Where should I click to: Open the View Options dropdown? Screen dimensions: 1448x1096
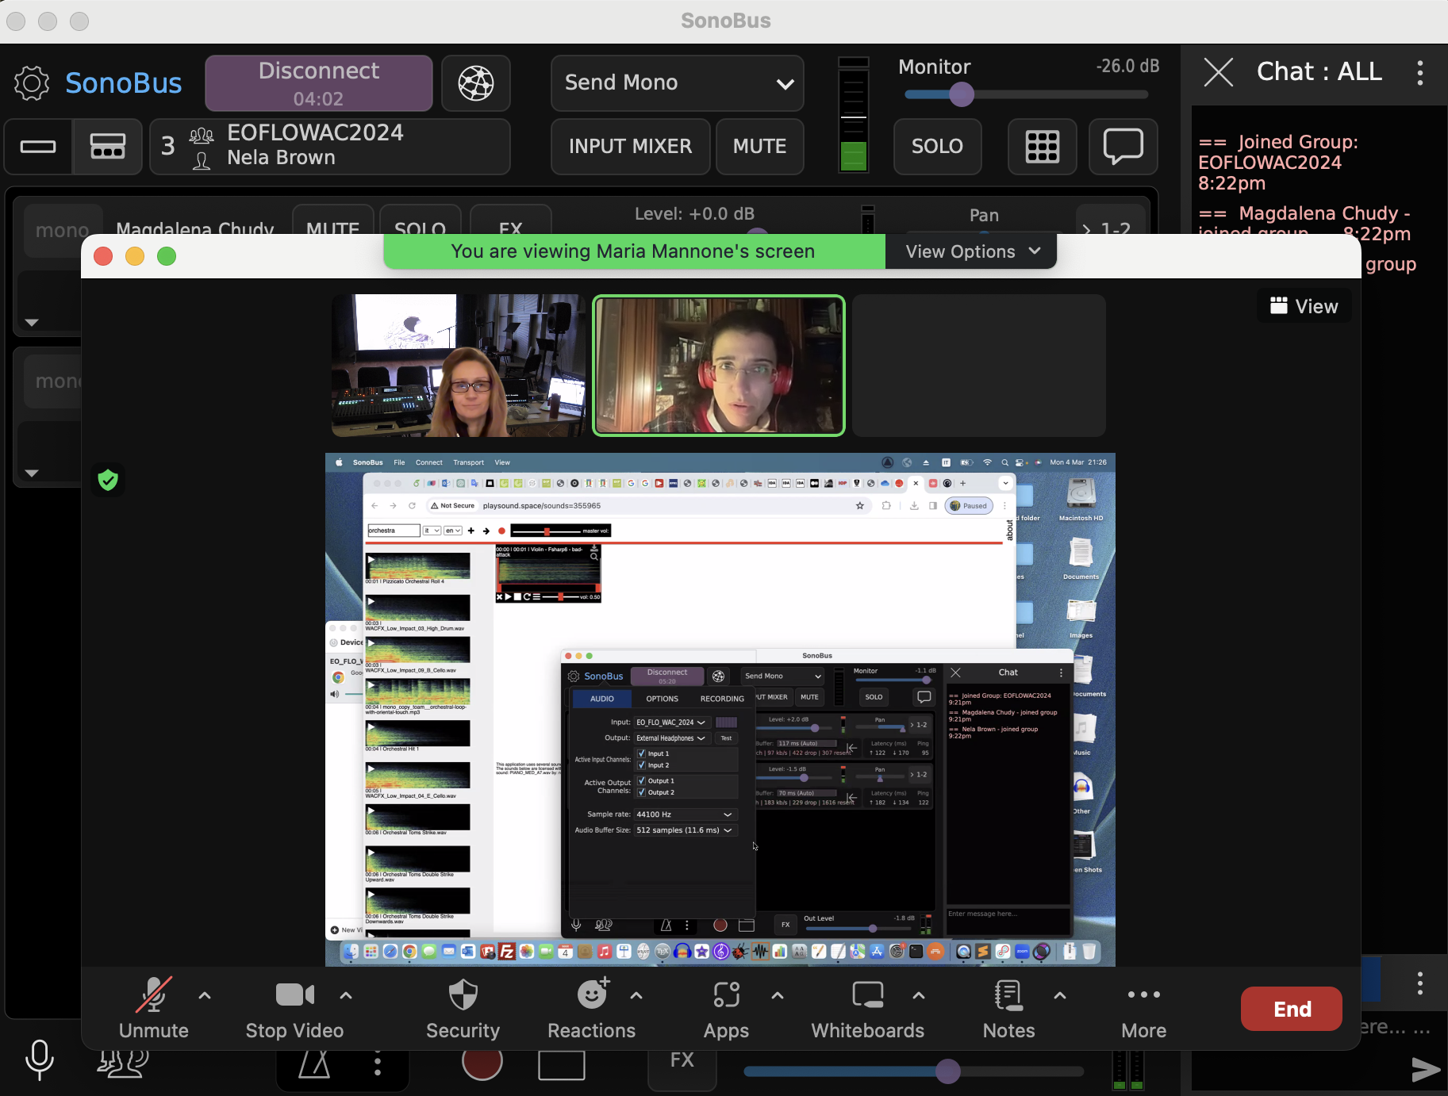click(x=972, y=251)
